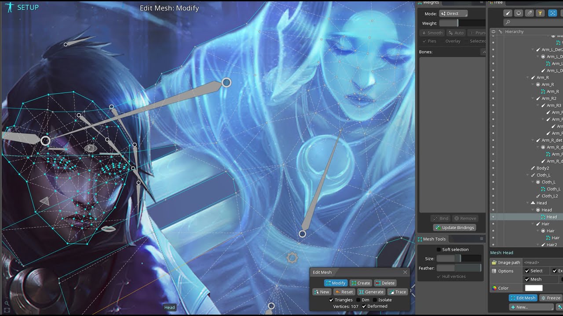The height and width of the screenshot is (316, 563).
Task: Switch to the Weights panel tab
Action: (428, 3)
